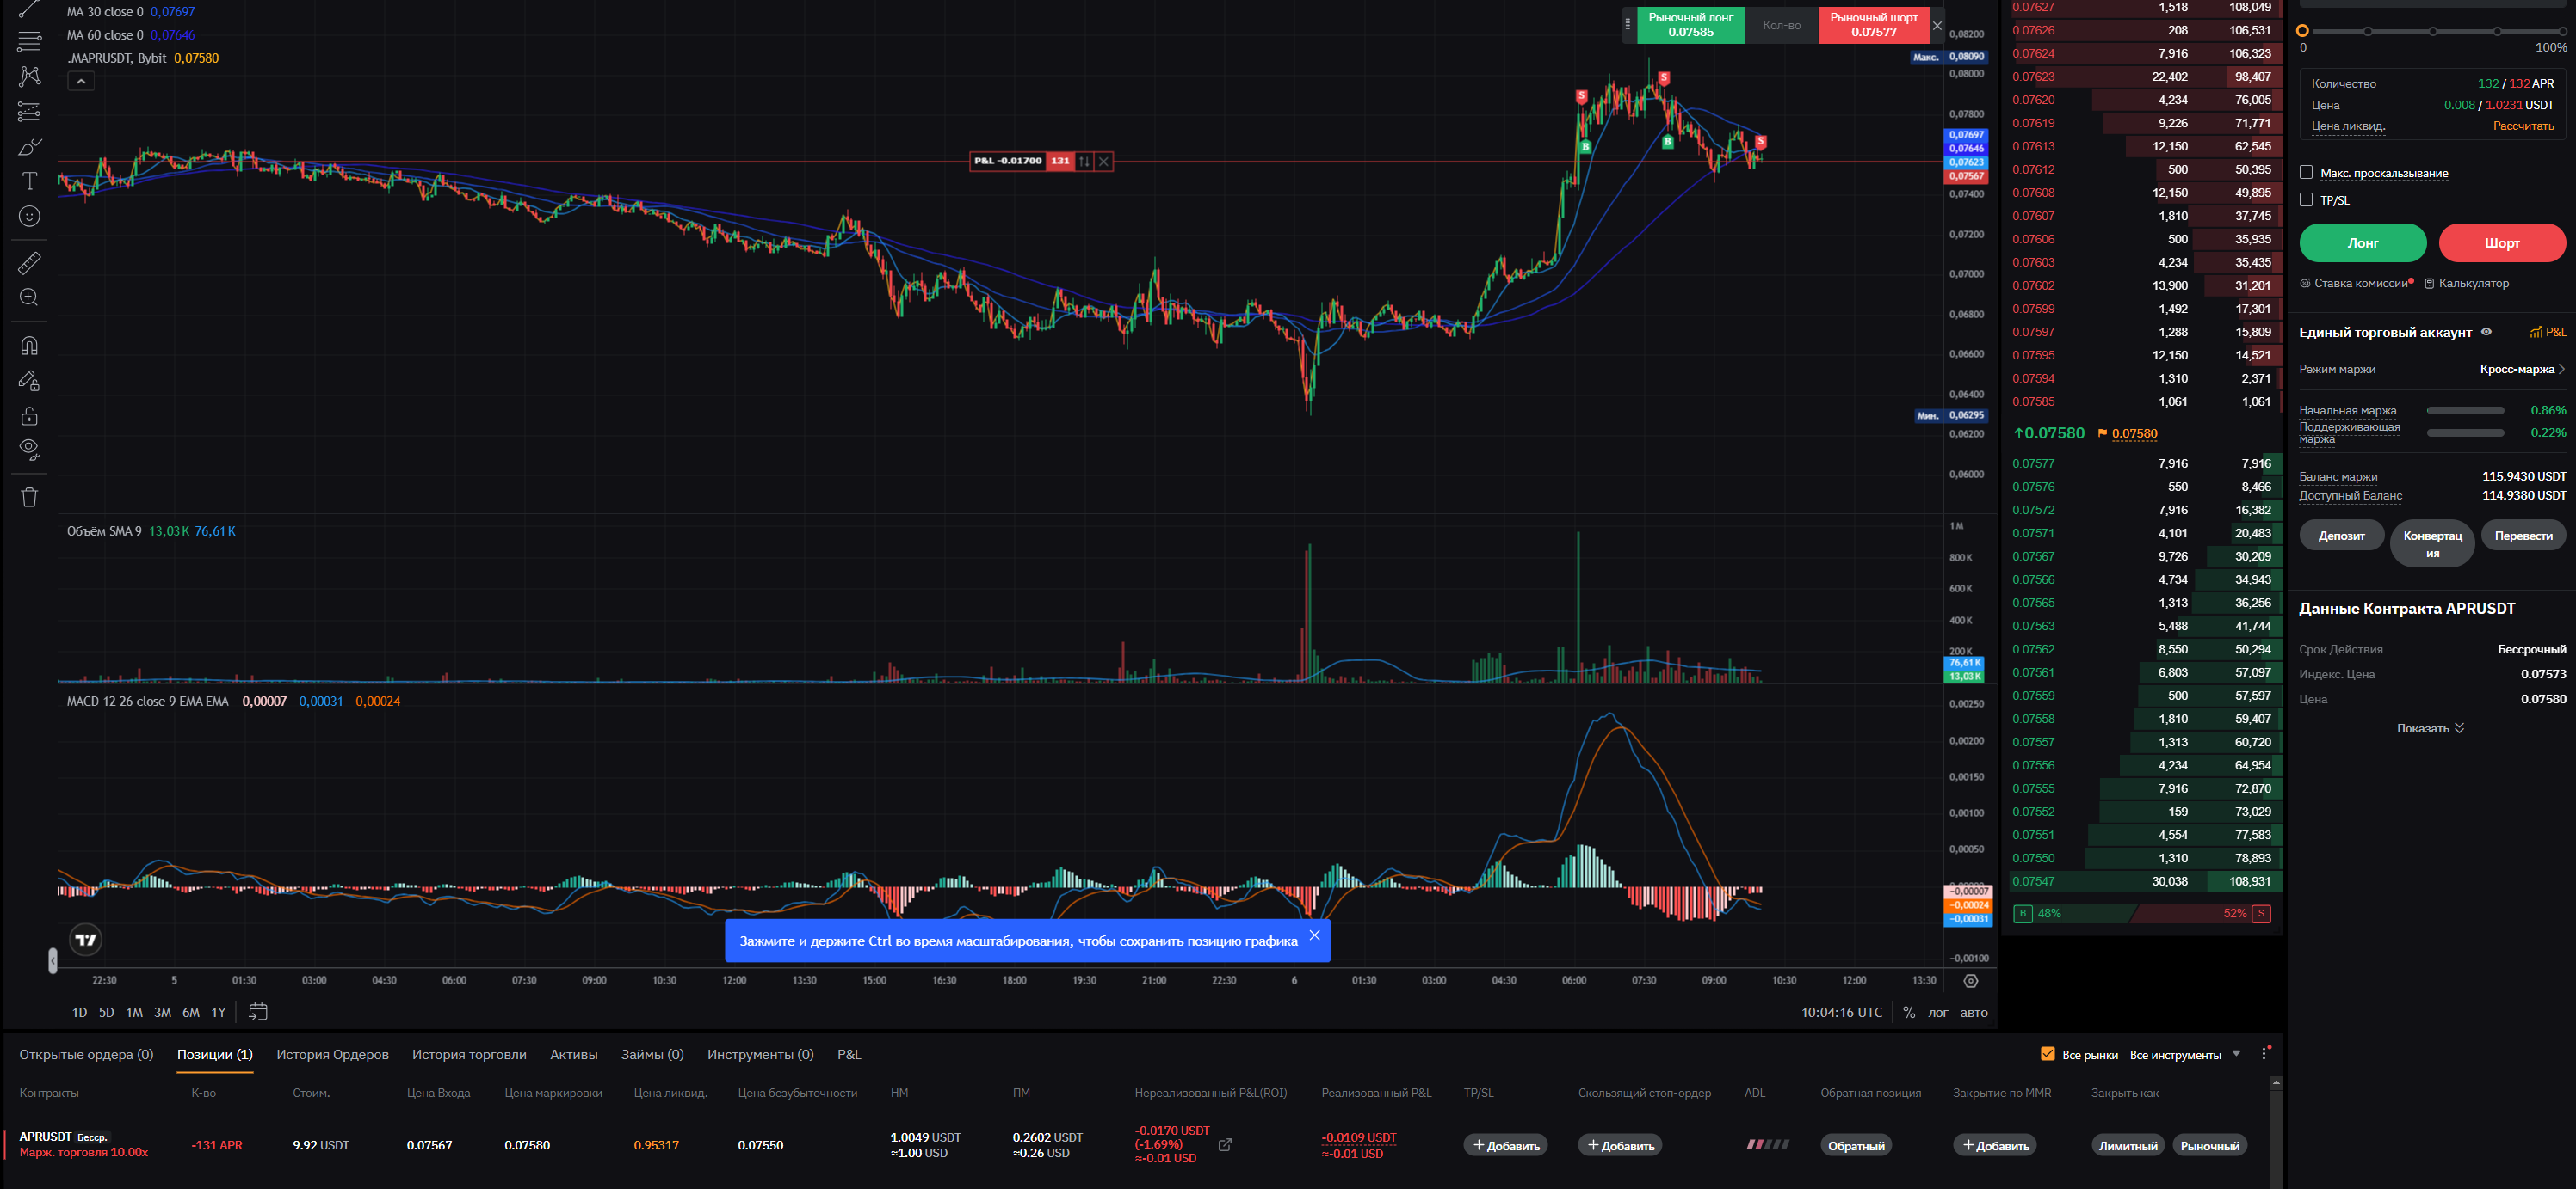Activate the zoom-in magnifier tool

coord(29,297)
